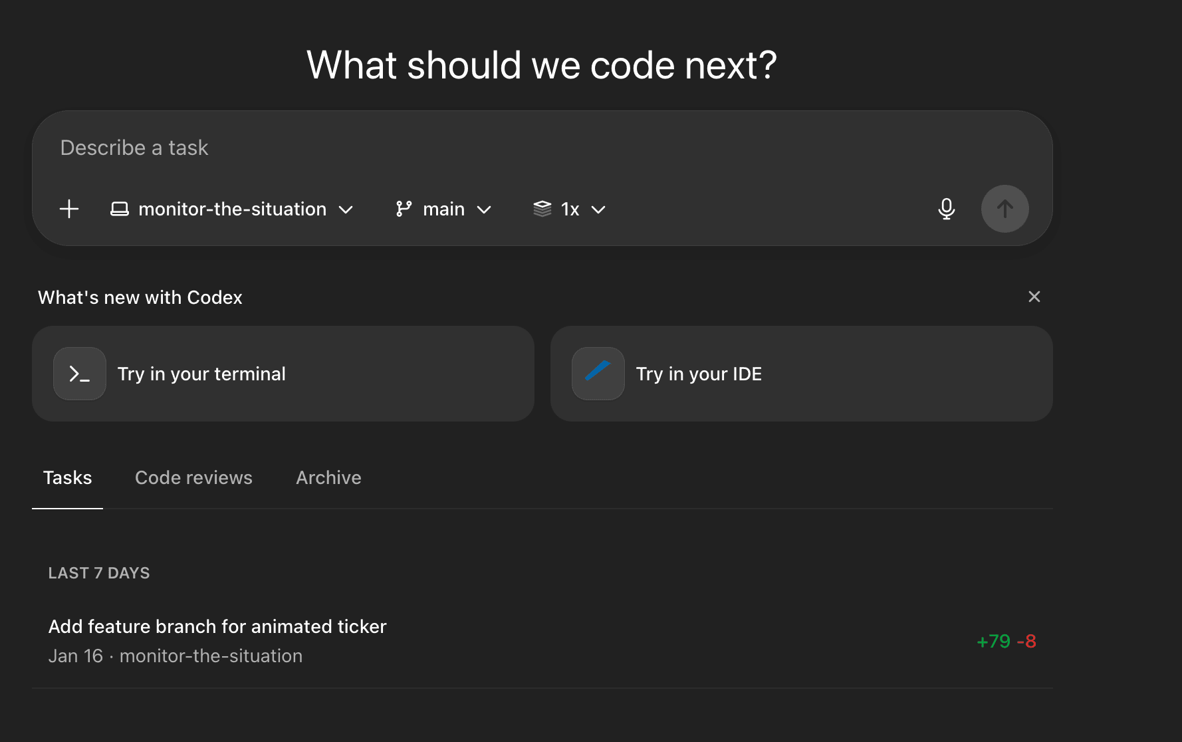Click the laptop icon beside monitor-the-situation
Screen dimensions: 1182x742
click(120, 209)
